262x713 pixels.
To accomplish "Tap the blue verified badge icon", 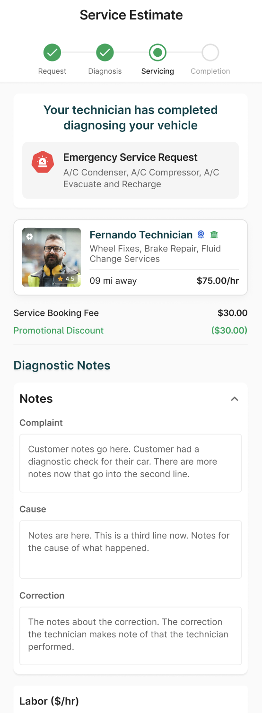I will click(x=201, y=235).
